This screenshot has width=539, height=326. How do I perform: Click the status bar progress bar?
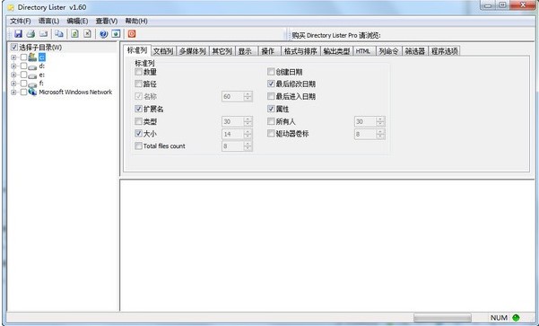(442, 317)
